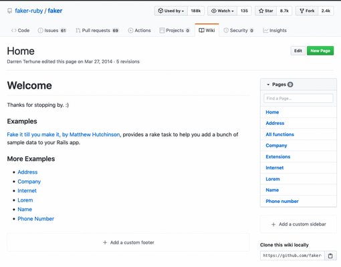Open the faker-ruby organization link
Screen dimensions: 341x267
click(29, 11)
